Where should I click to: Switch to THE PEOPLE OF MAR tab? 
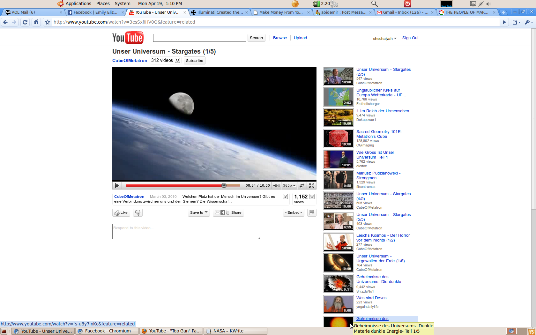pos(466,12)
